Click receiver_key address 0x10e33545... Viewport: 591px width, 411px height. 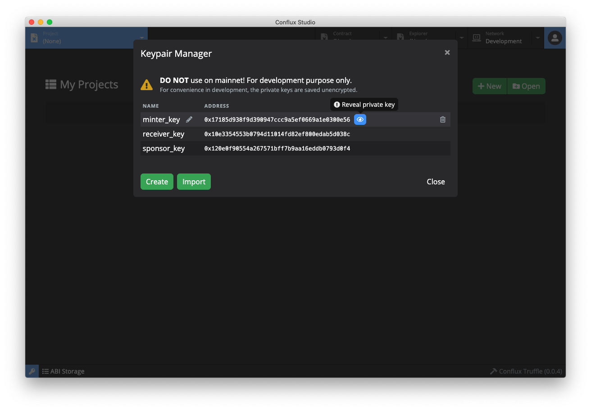277,134
